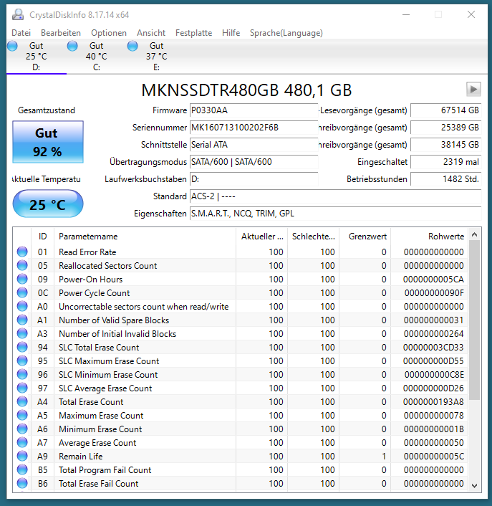Click the Schnittstelle field Serial ATA

pyautogui.click(x=254, y=145)
